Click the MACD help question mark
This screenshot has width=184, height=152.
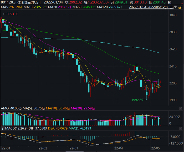pos(3,129)
